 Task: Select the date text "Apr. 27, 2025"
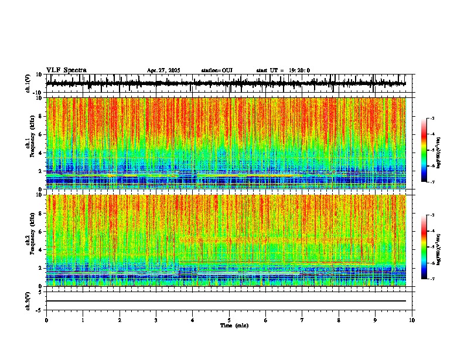163,70
